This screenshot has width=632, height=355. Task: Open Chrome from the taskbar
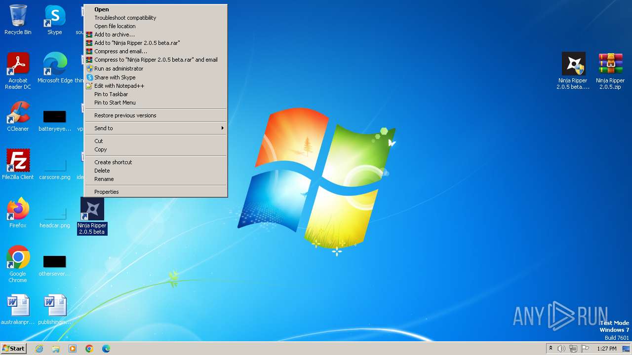pos(89,349)
